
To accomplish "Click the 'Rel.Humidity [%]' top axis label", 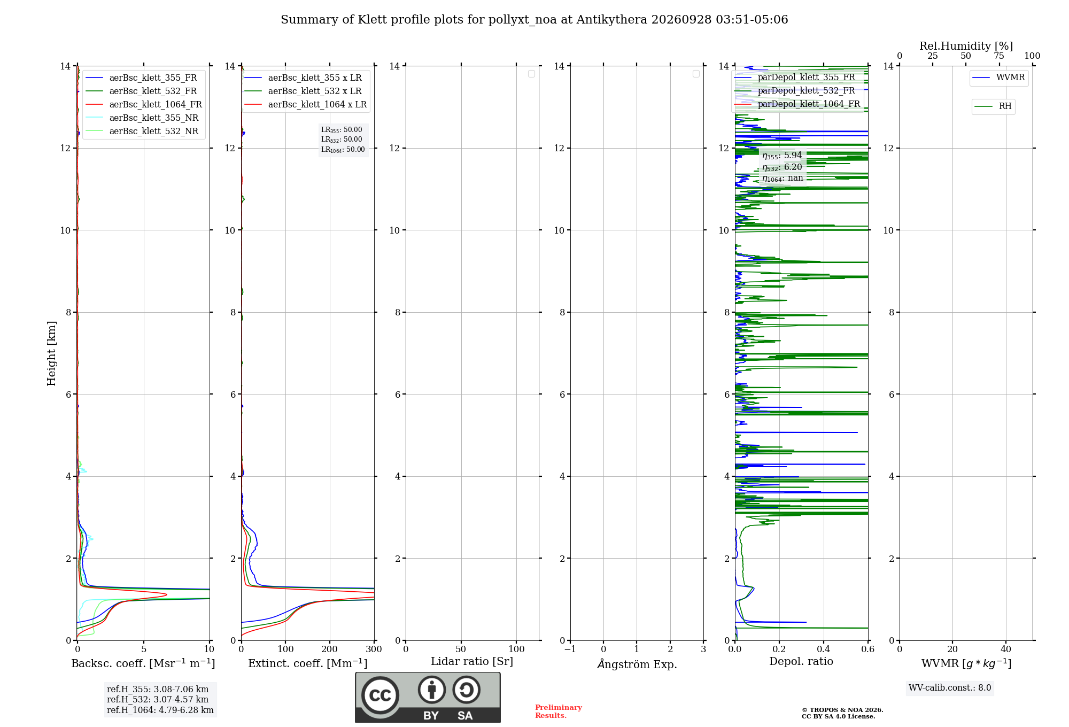I will [966, 46].
